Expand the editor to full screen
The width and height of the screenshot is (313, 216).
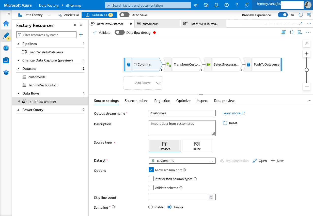tap(301, 24)
